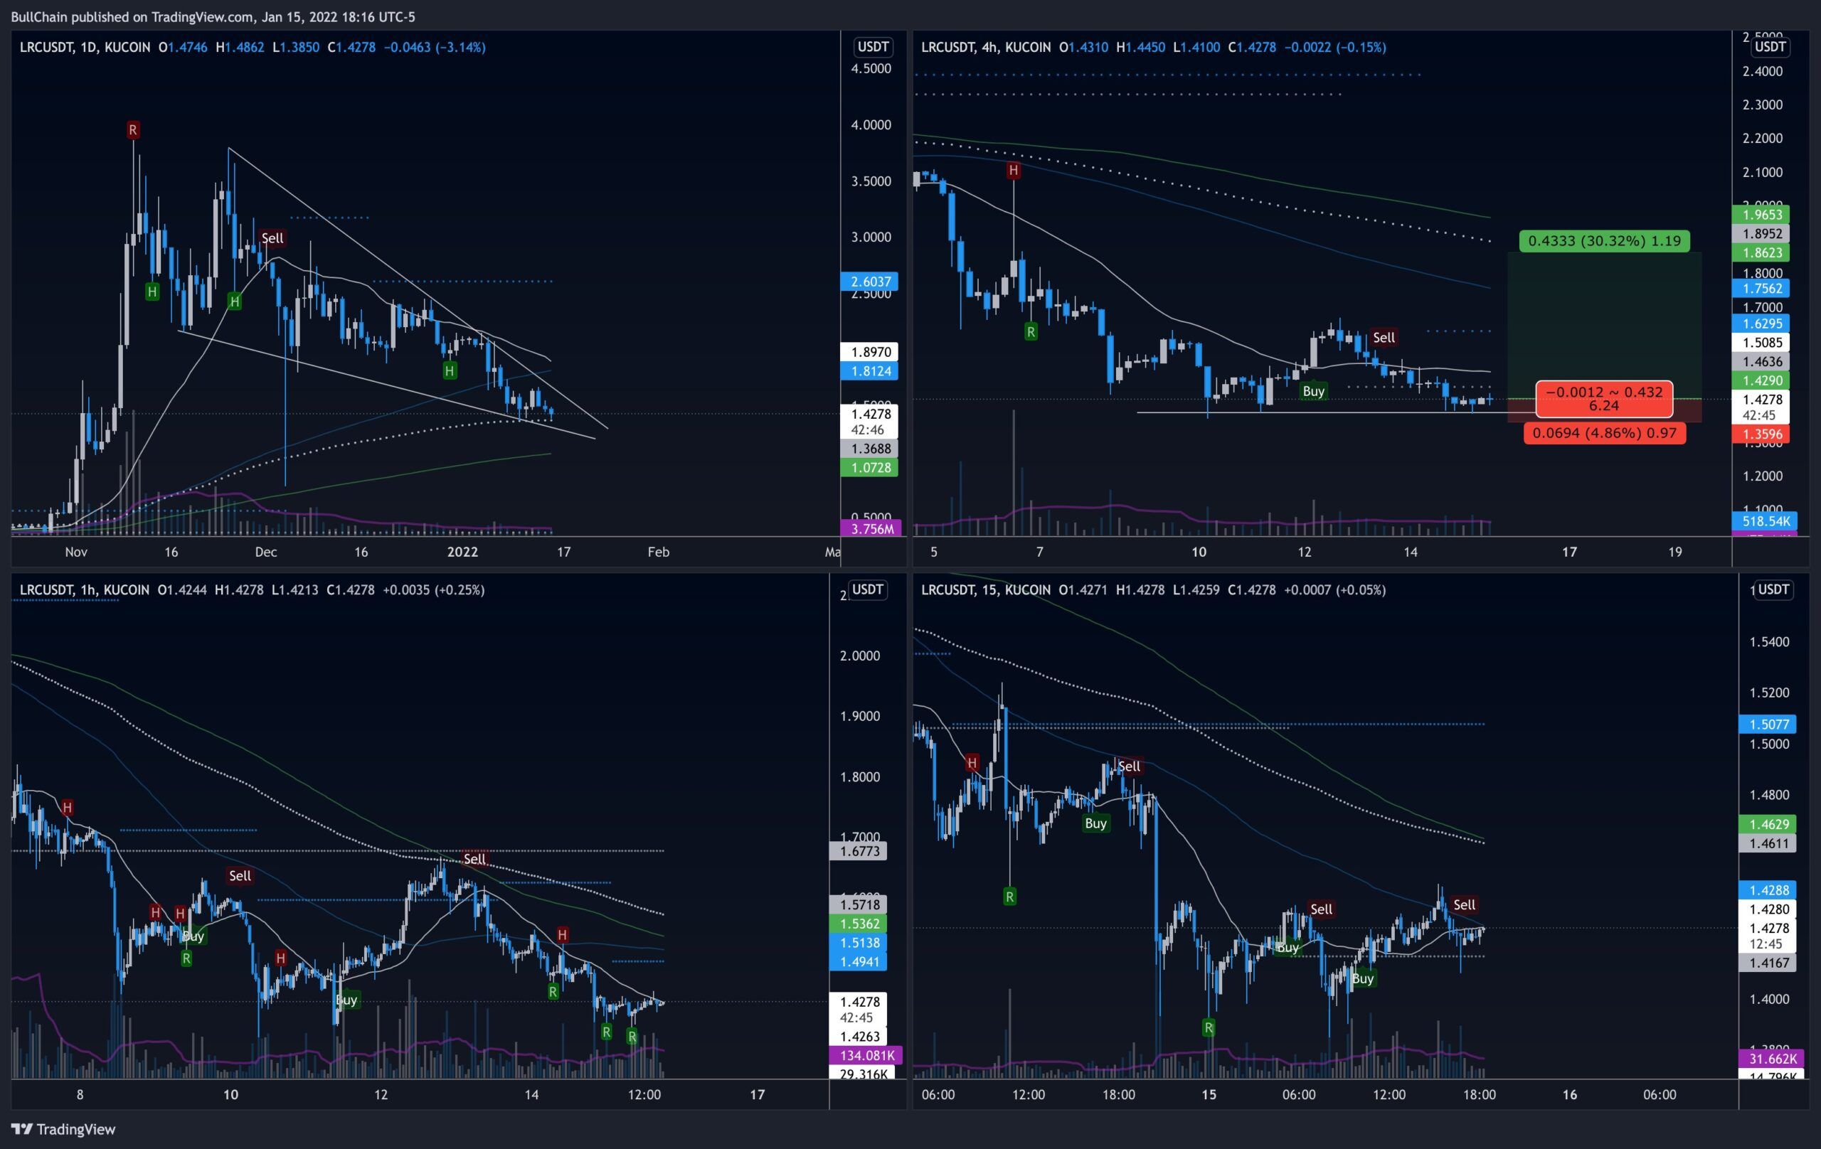Click the 2.6037 blue price label on daily axis
The width and height of the screenshot is (1821, 1149).
click(870, 281)
